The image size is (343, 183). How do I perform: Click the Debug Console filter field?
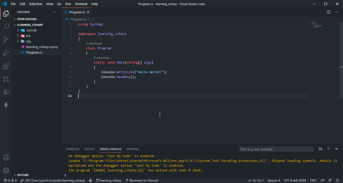pos(276,149)
